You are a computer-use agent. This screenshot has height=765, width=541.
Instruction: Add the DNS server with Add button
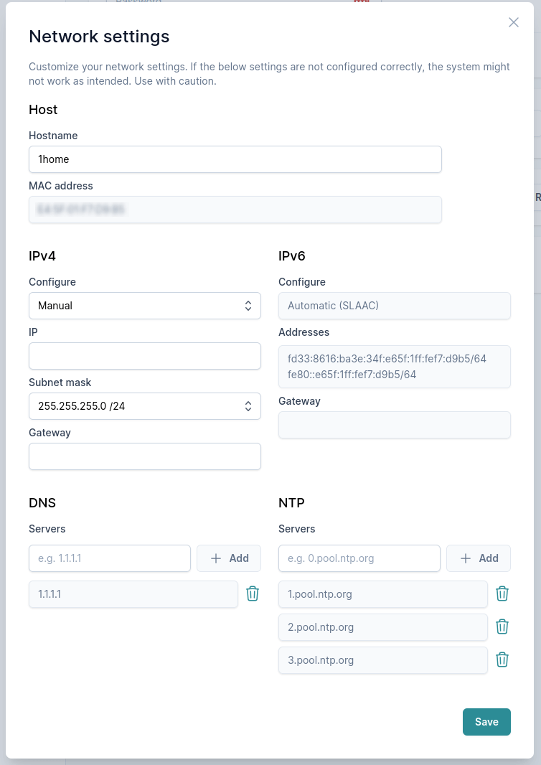click(x=229, y=558)
